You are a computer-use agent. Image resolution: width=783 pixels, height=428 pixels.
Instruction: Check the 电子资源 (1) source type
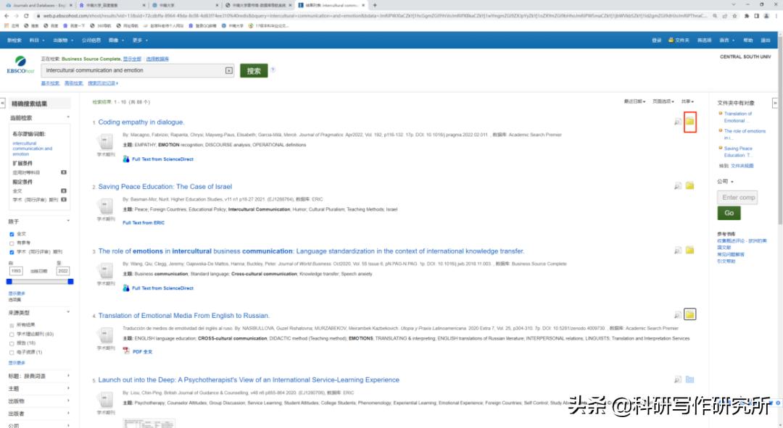pos(12,352)
